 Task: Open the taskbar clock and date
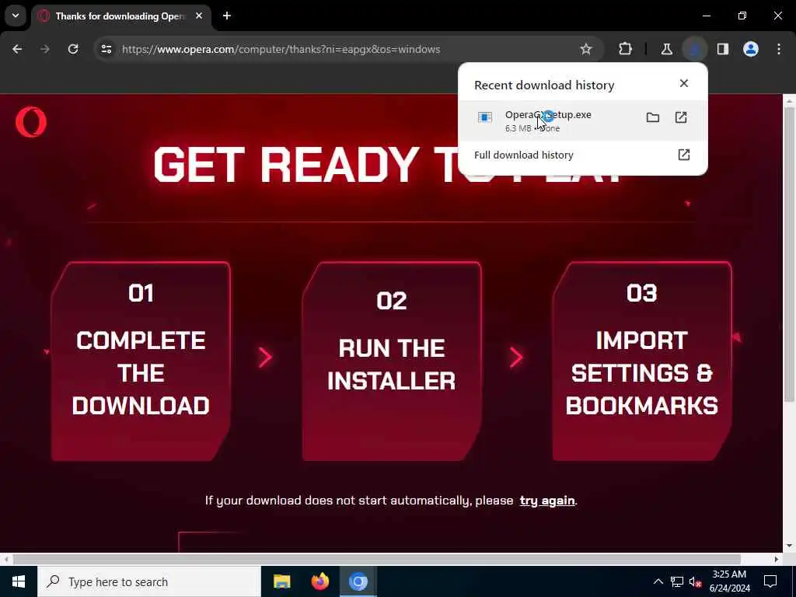pyautogui.click(x=729, y=581)
